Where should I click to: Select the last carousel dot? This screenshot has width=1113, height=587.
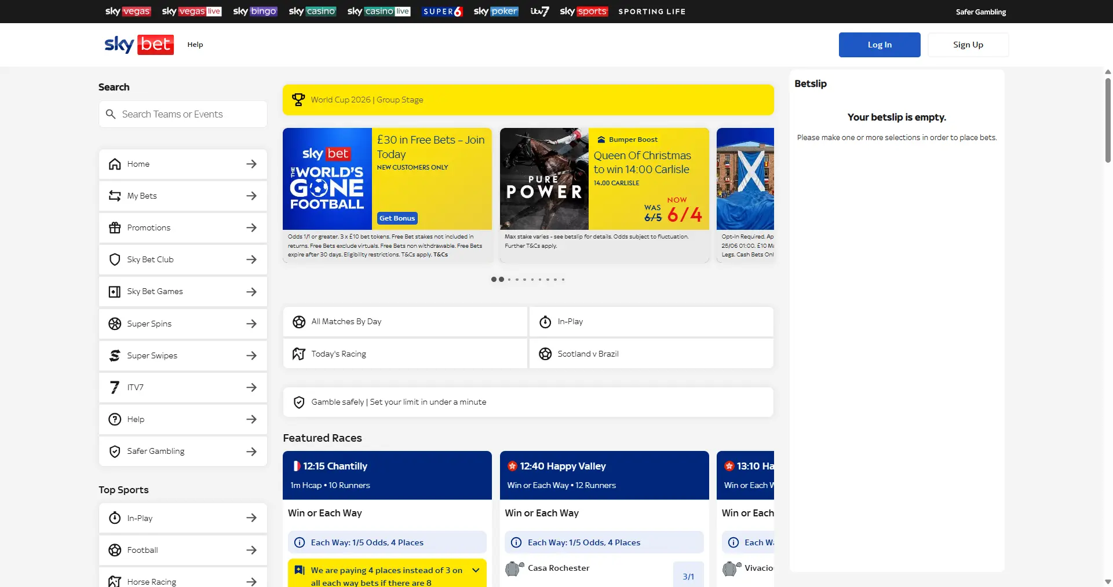pos(563,280)
